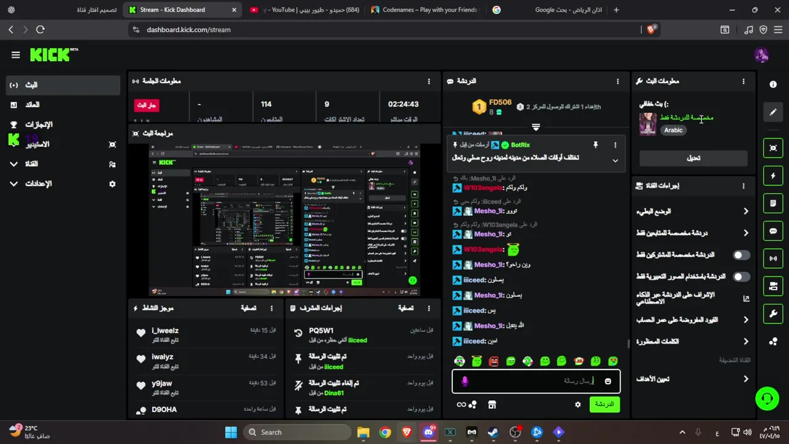Click the shop icon below chat input
This screenshot has height=444, width=789.
click(x=492, y=405)
